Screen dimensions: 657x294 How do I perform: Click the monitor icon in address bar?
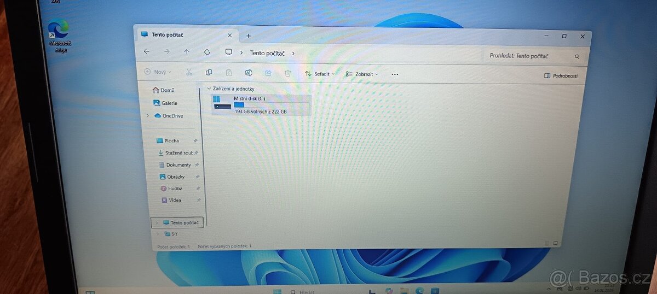click(x=229, y=52)
